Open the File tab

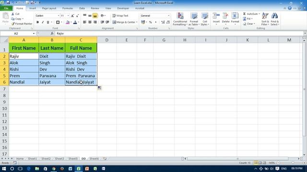pyautogui.click(x=6, y=9)
